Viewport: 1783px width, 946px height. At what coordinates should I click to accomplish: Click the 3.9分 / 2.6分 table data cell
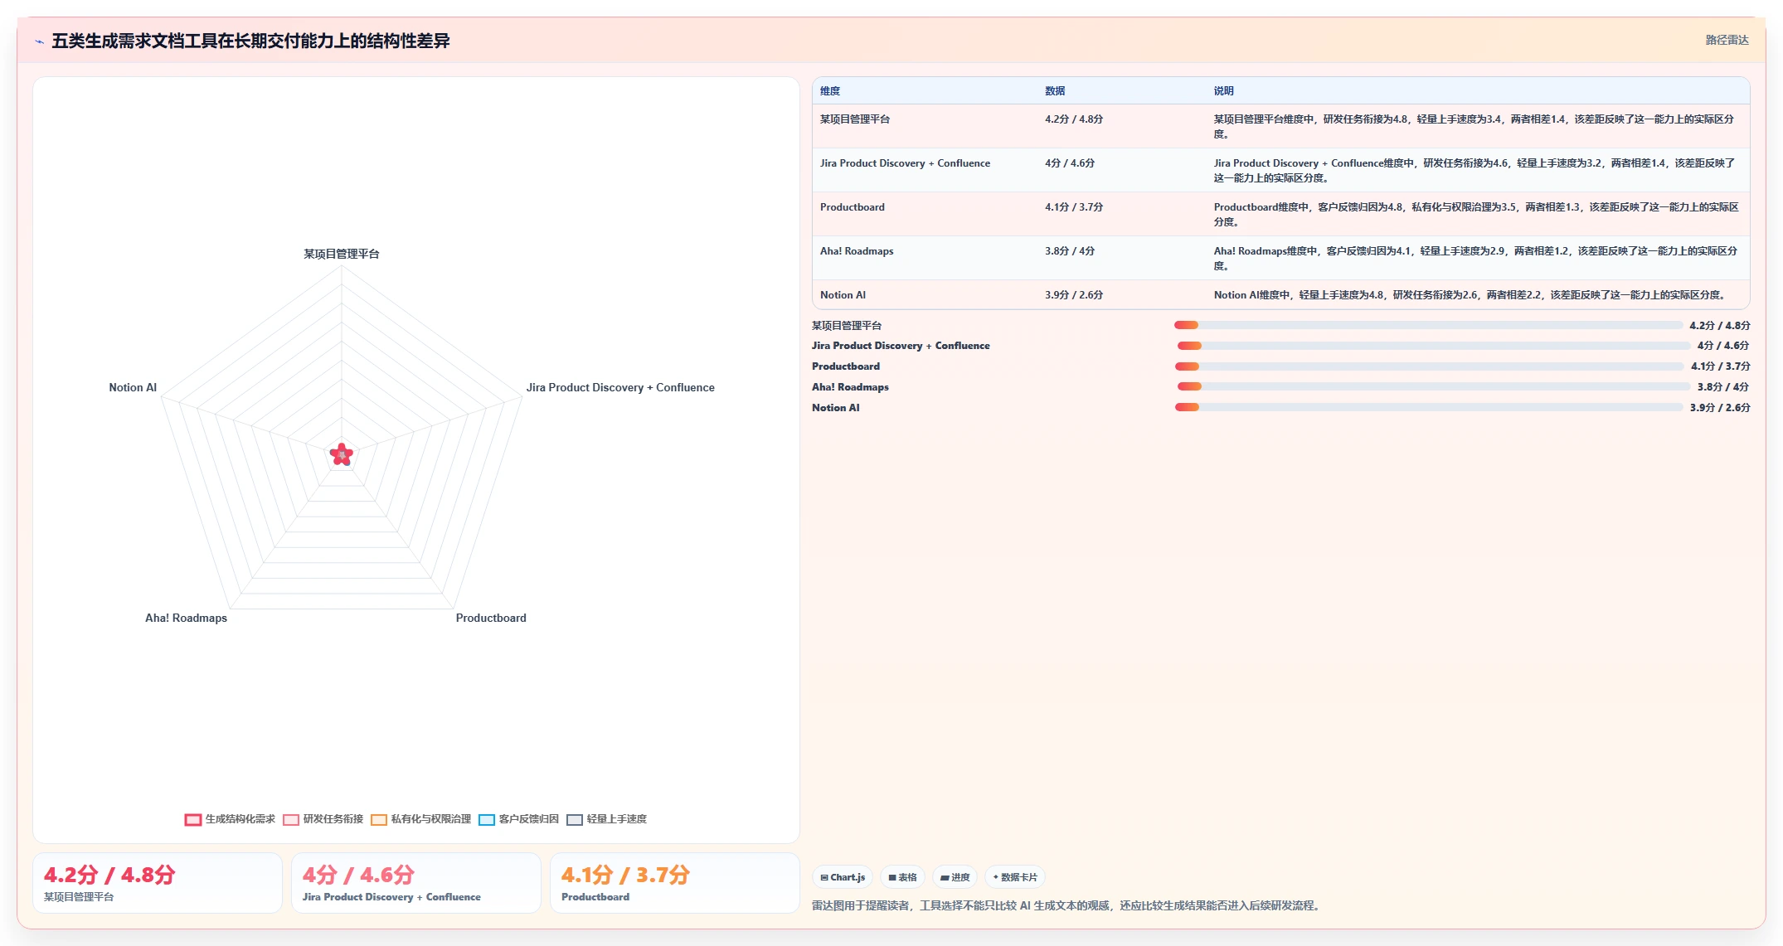click(1074, 295)
